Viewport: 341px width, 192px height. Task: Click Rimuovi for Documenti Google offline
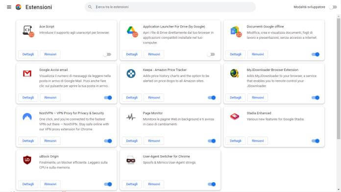pos(258,54)
